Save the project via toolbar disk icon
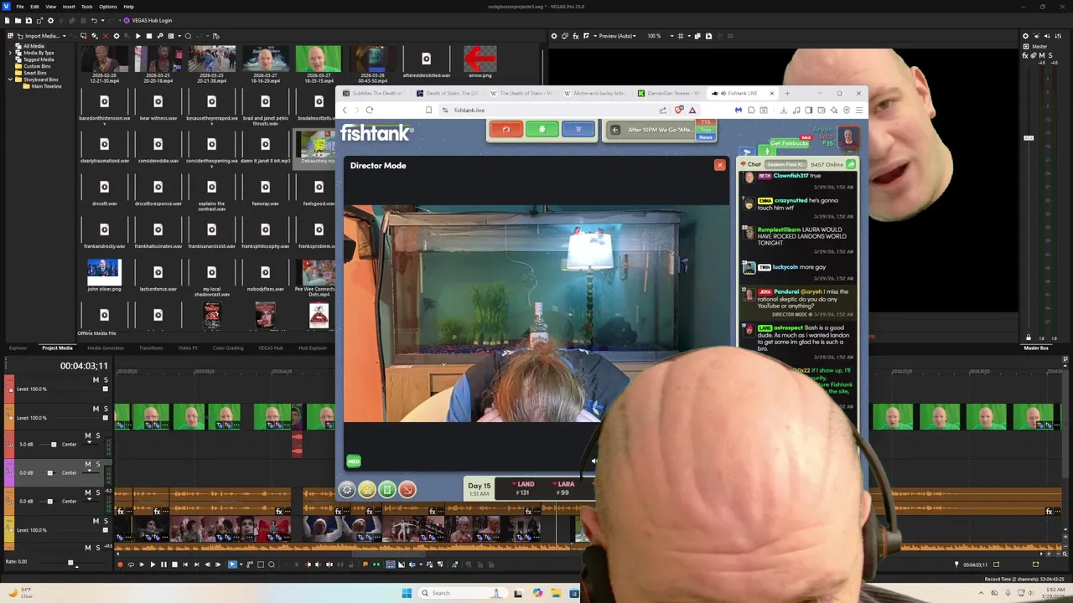The width and height of the screenshot is (1073, 603). coord(29,20)
